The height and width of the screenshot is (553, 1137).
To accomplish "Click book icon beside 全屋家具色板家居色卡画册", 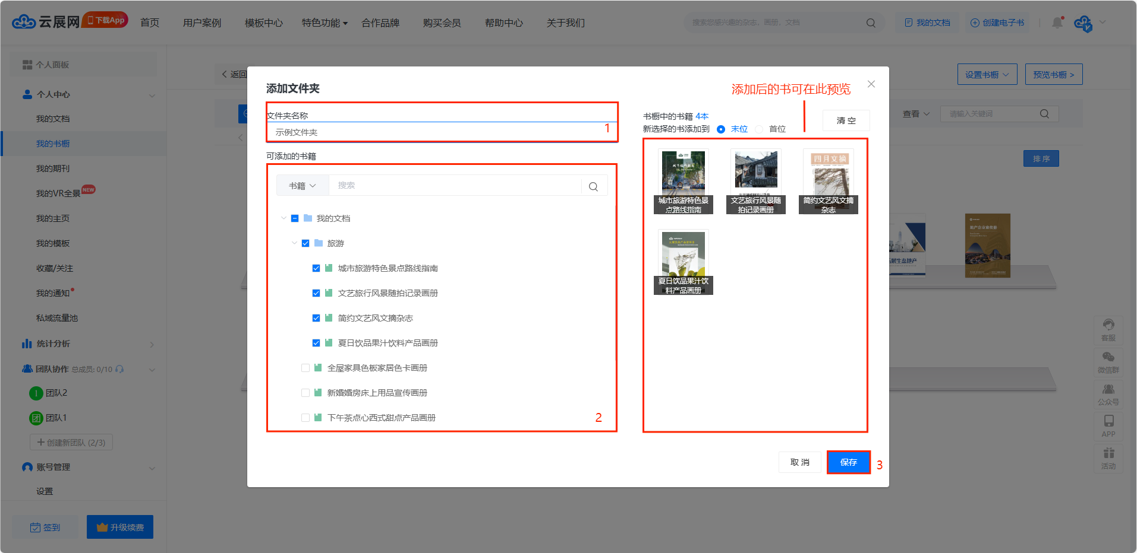I will [x=318, y=368].
